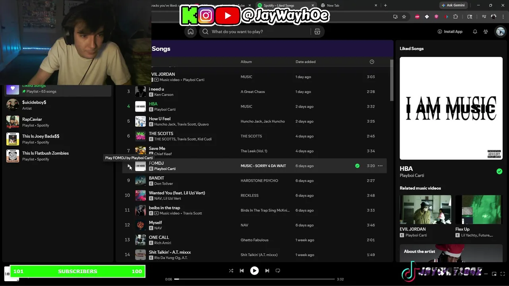
Task: Open the RapCaviar playlist
Action: [x=58, y=122]
